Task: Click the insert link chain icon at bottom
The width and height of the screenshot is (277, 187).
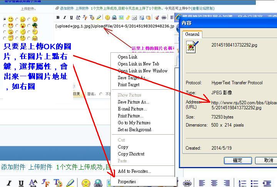Action: [187, 183]
